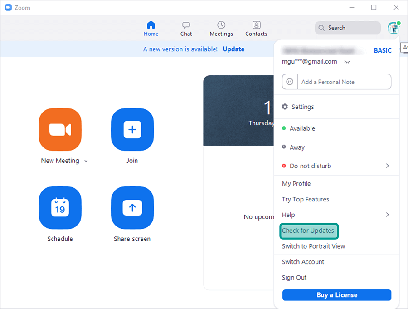
Task: Open the Home tab
Action: tap(151, 29)
